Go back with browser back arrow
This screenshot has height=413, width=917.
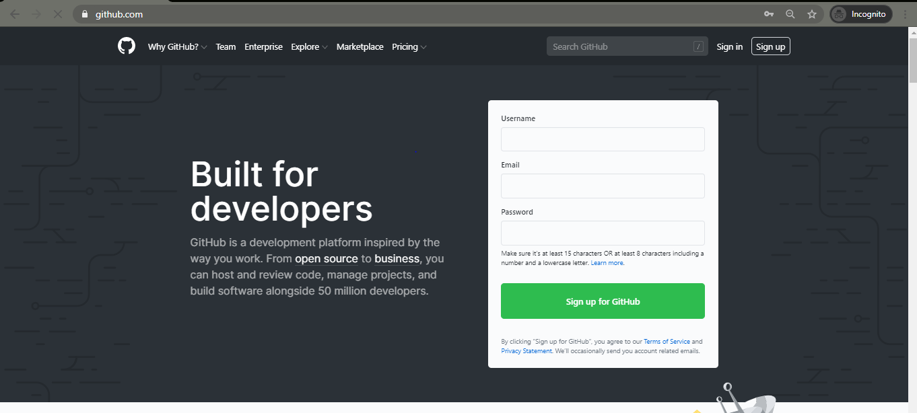coord(15,14)
